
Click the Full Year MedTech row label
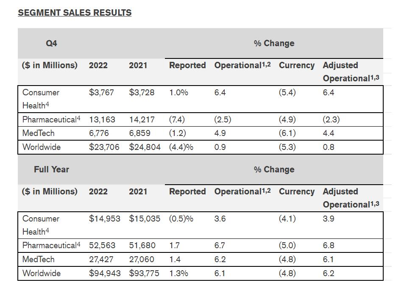38,259
